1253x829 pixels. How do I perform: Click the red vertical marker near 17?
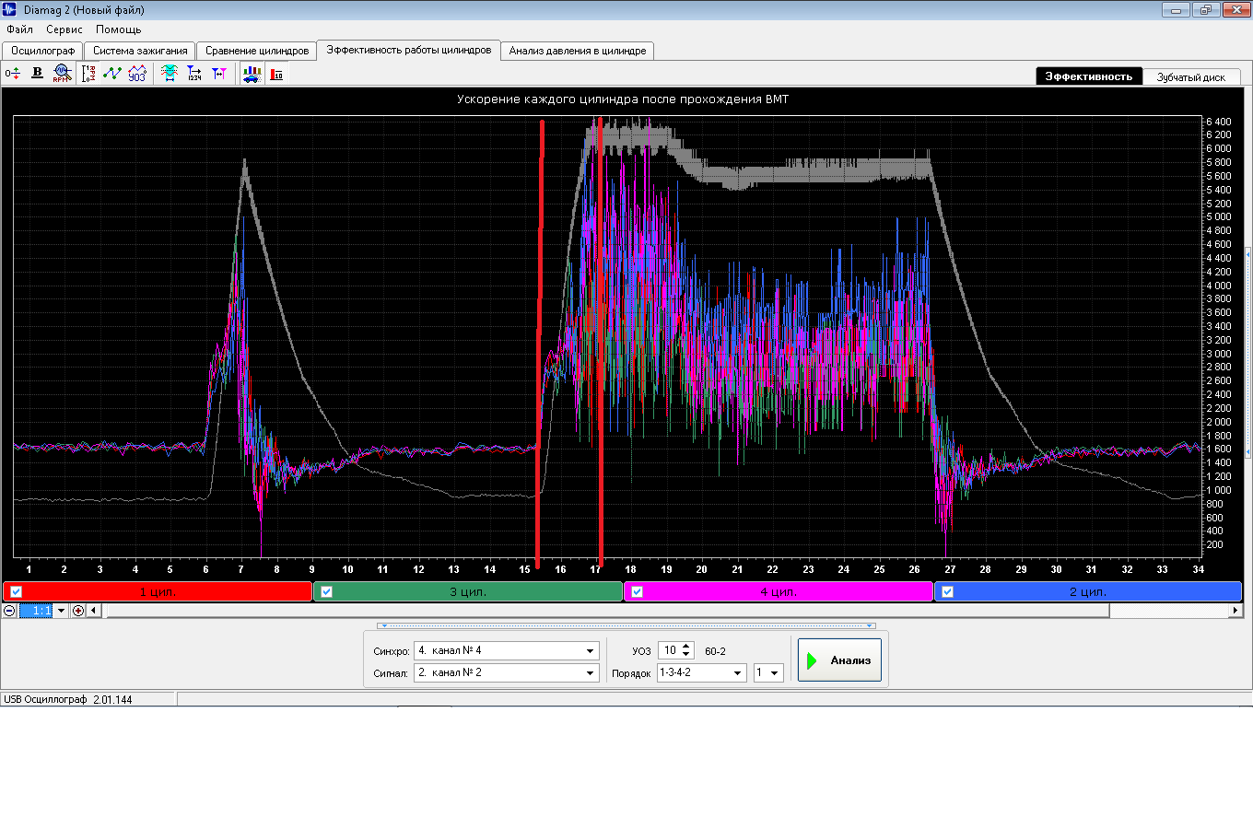pyautogui.click(x=601, y=341)
